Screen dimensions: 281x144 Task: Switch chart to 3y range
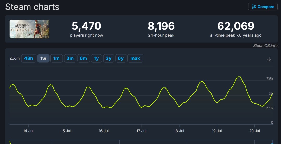point(108,59)
